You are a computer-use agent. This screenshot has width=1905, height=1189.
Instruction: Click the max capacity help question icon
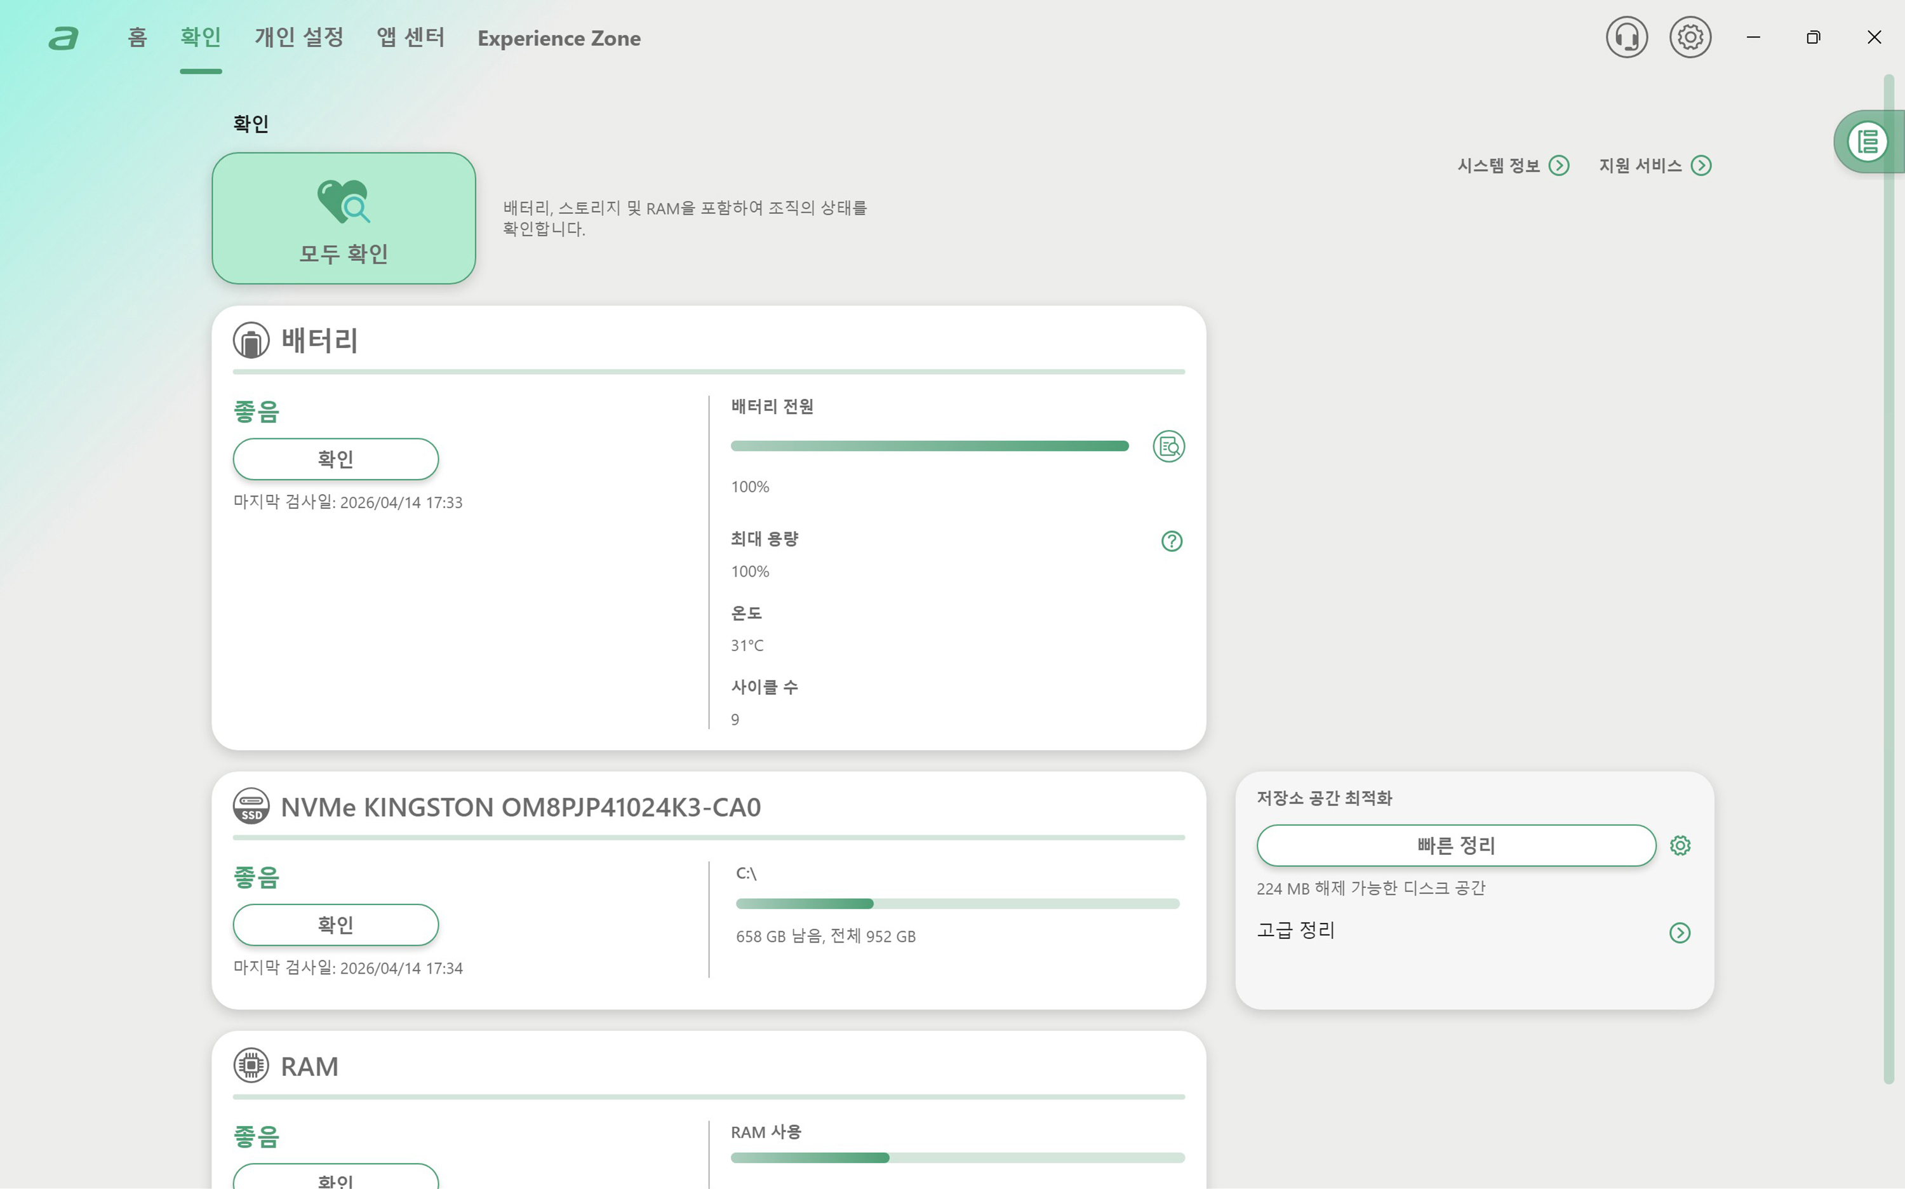(x=1172, y=541)
